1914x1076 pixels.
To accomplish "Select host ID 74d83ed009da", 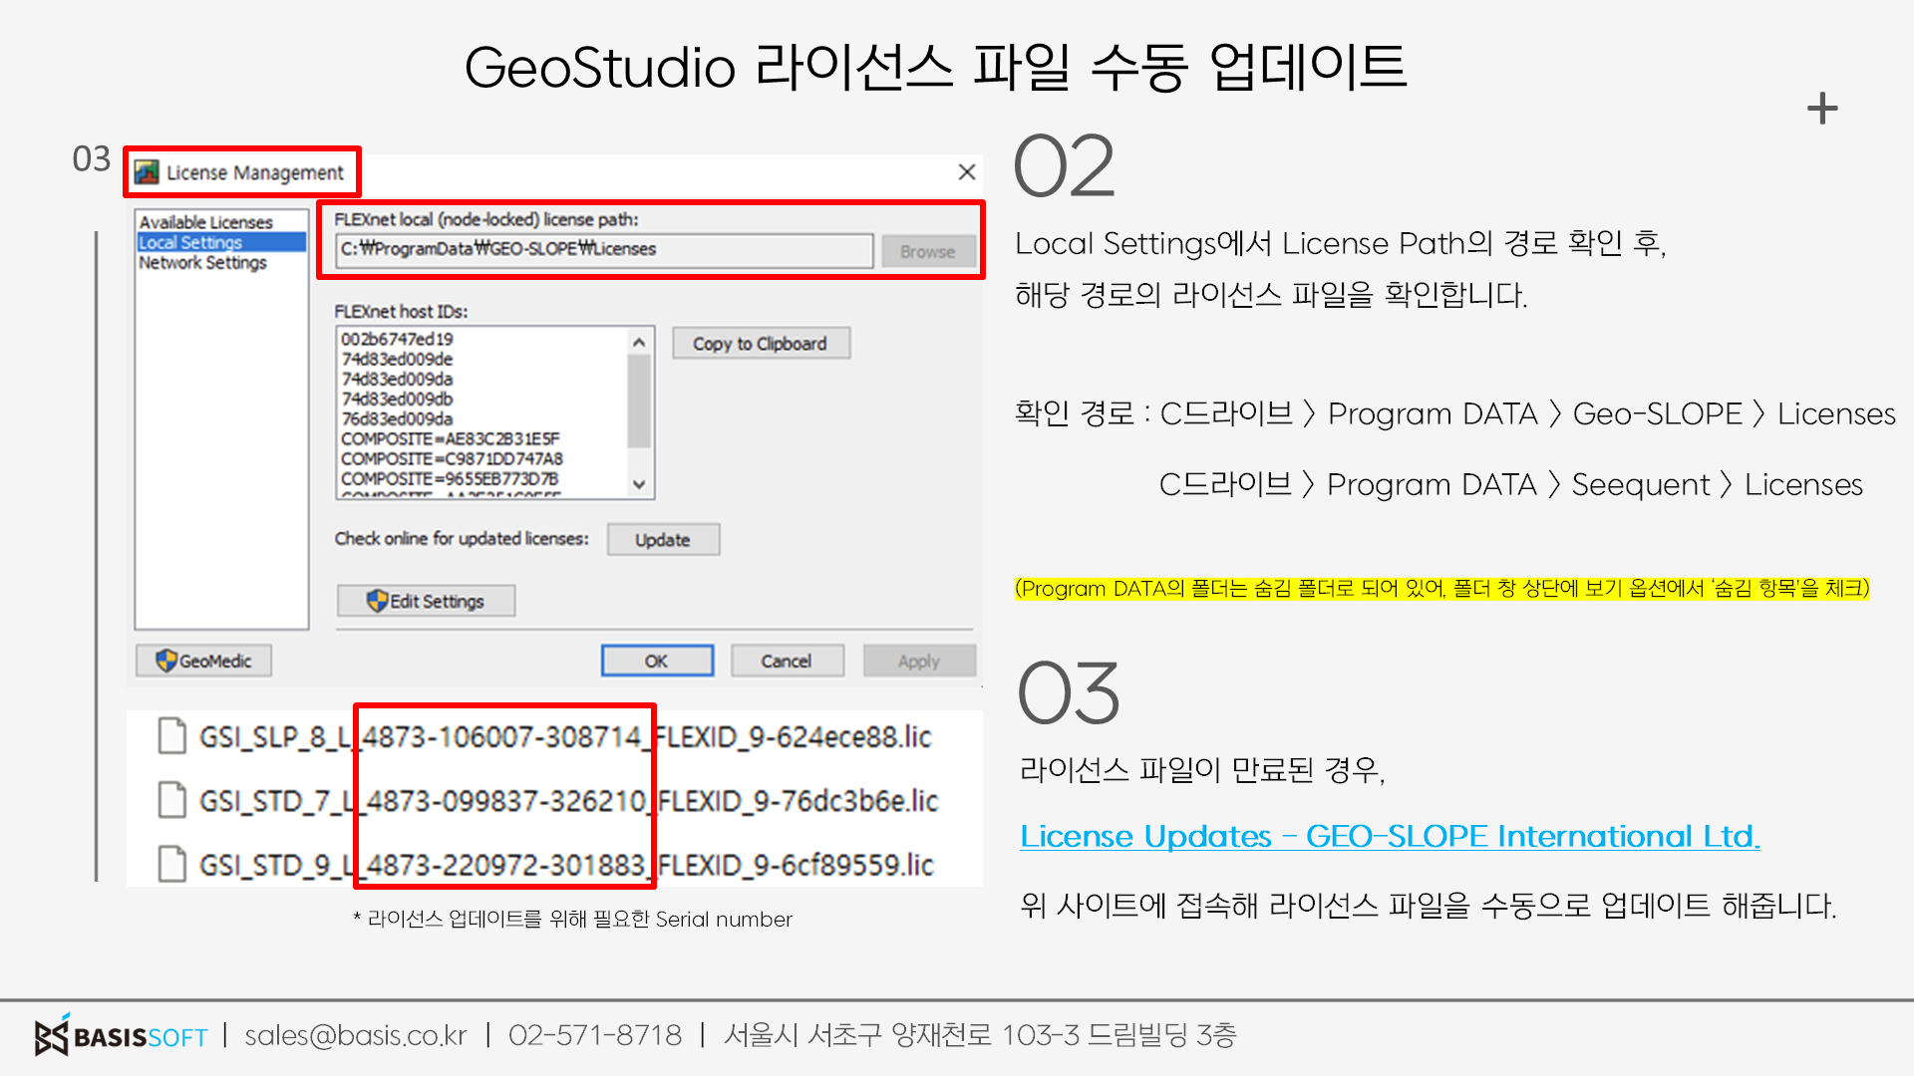I will tap(397, 379).
